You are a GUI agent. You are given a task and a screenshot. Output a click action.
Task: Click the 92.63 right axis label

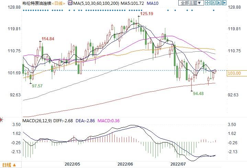(x=233, y=95)
